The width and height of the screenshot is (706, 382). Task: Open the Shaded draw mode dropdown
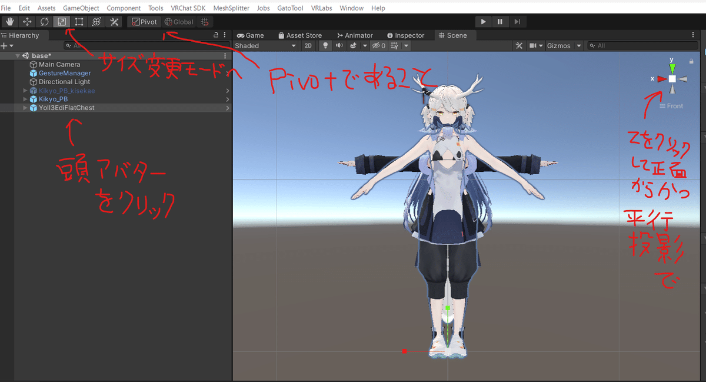[266, 45]
